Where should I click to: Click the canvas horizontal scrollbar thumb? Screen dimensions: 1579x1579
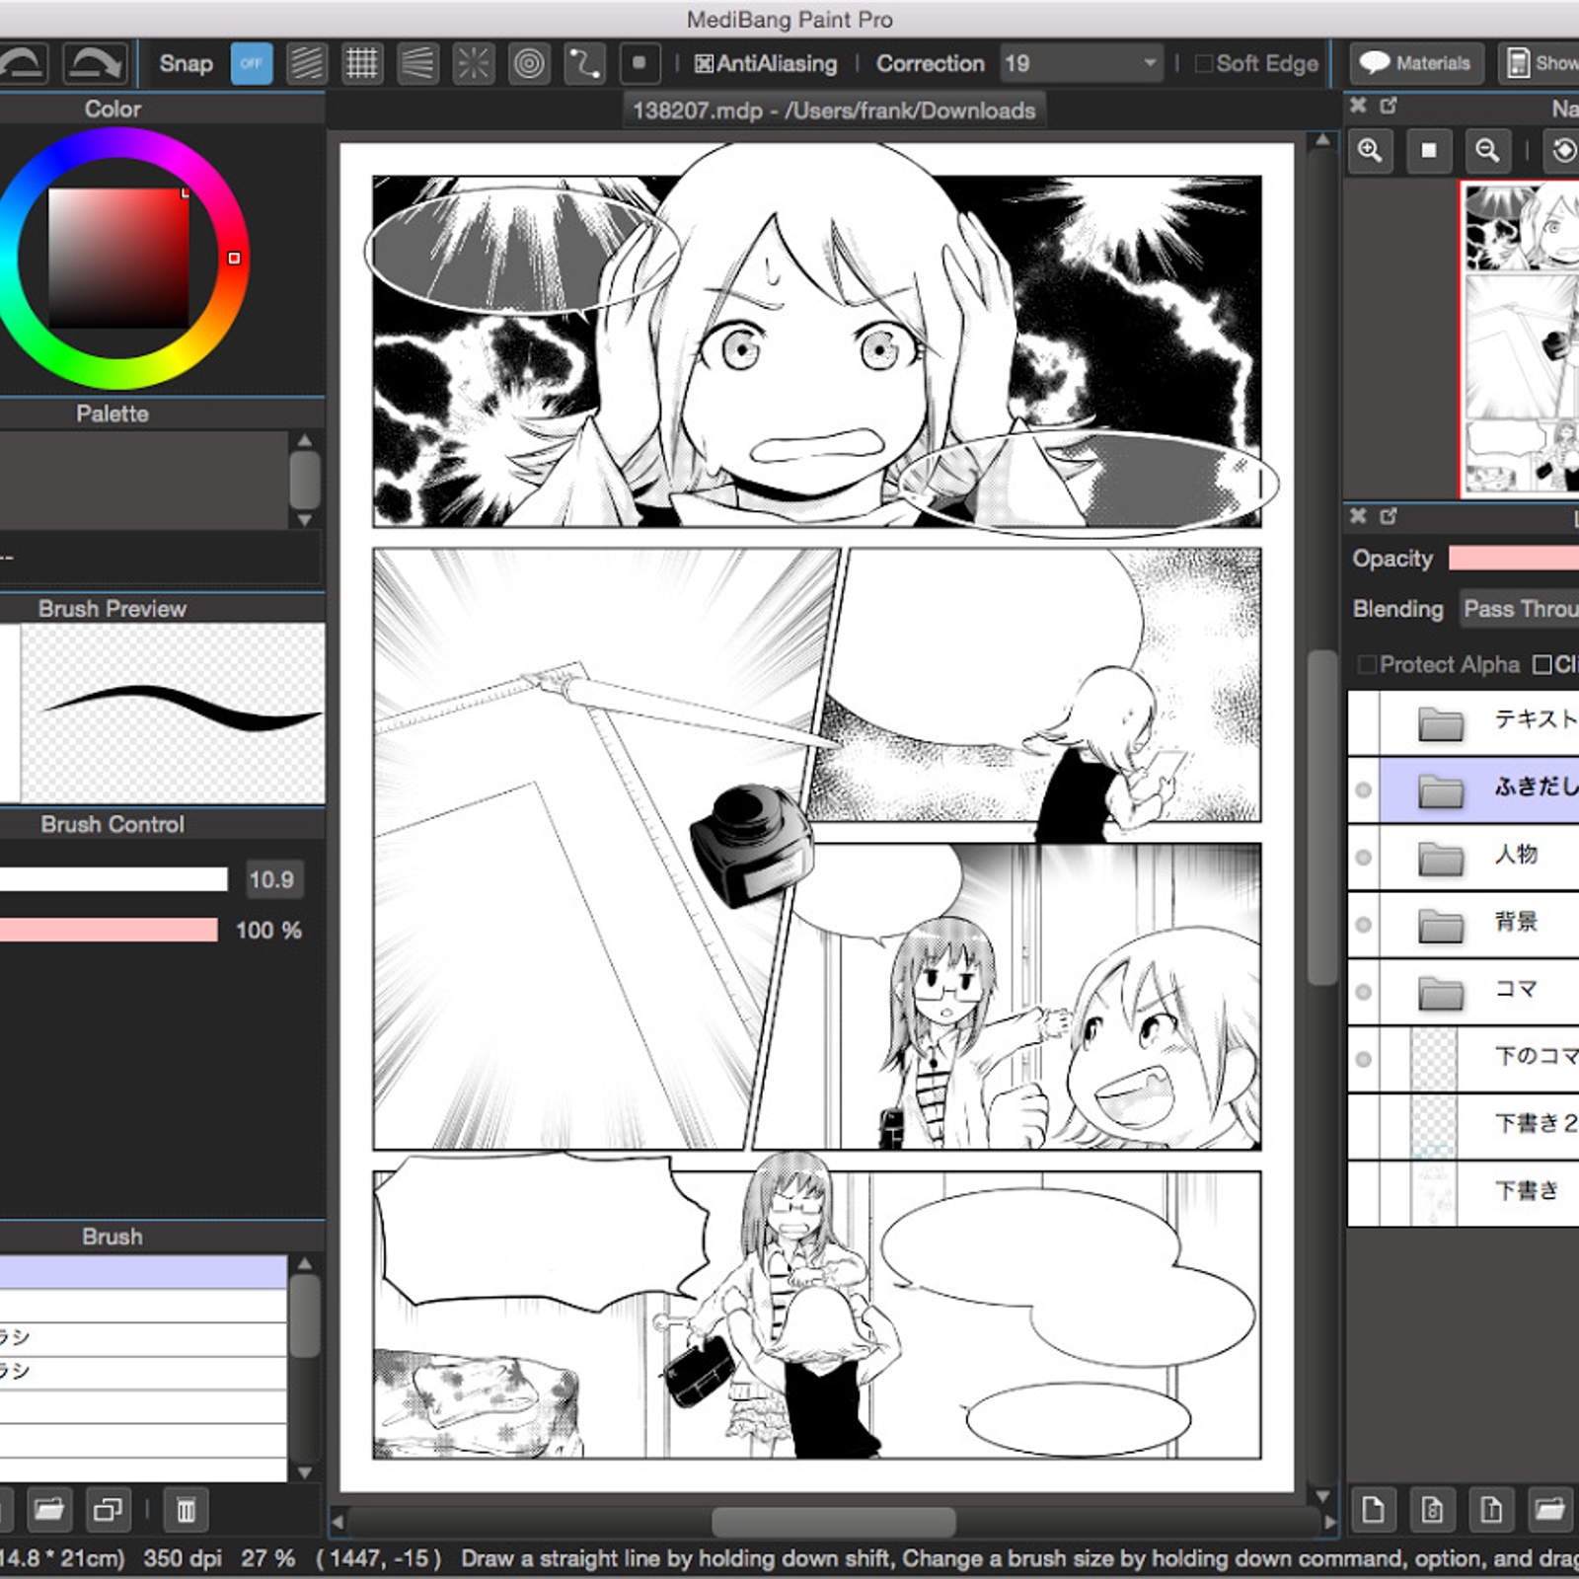pos(834,1523)
